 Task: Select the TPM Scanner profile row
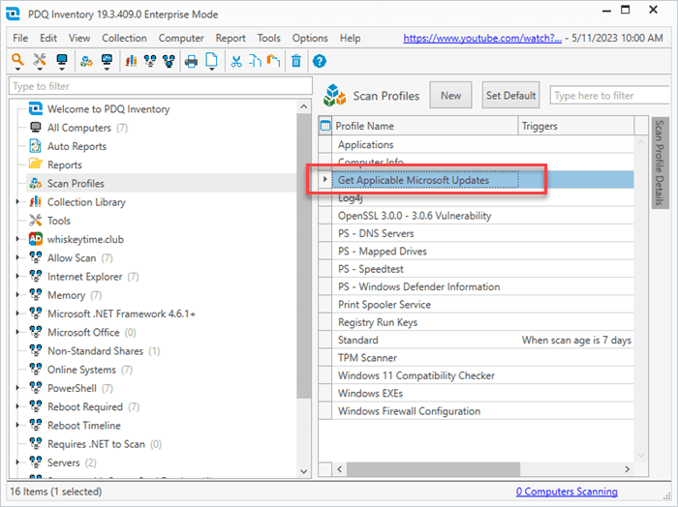(x=477, y=358)
